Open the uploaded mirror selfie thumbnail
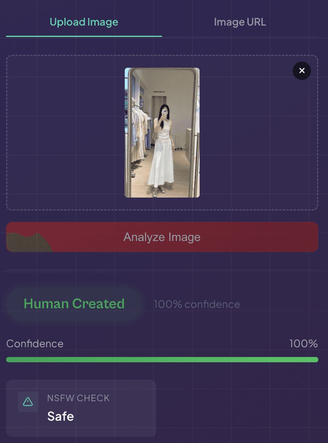This screenshot has height=443, width=328. pos(162,133)
